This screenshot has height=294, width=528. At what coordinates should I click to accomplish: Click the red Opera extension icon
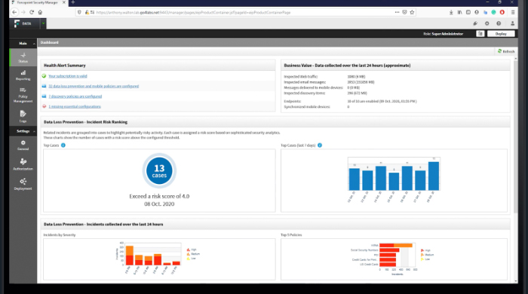(x=502, y=12)
